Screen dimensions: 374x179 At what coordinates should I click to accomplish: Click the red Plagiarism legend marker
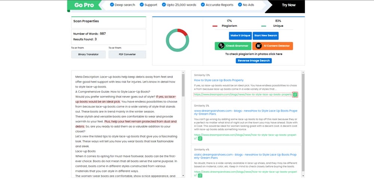215,26
